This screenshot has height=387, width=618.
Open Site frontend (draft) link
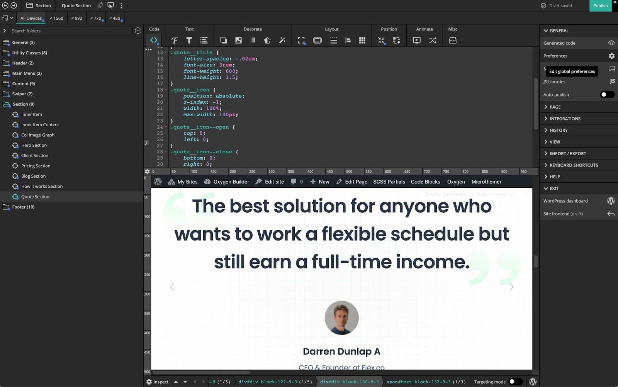(x=579, y=214)
